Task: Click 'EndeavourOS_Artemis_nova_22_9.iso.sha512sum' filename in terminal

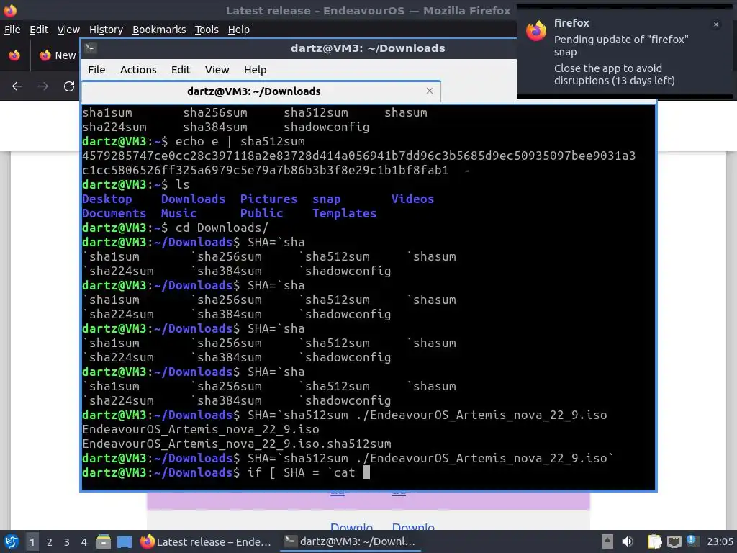Action: pyautogui.click(x=237, y=444)
